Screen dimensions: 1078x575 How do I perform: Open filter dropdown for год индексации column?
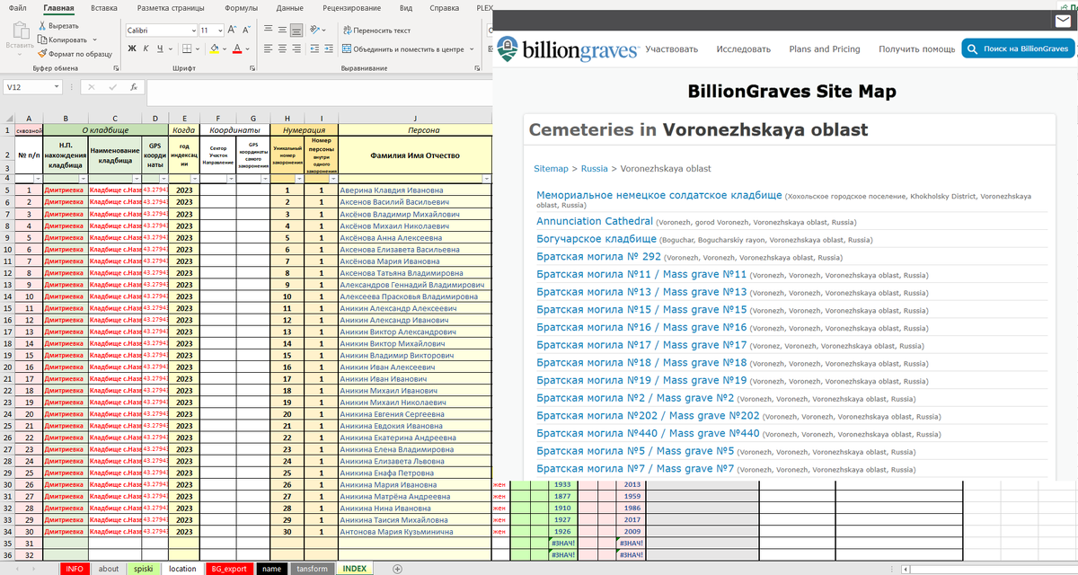point(194,179)
